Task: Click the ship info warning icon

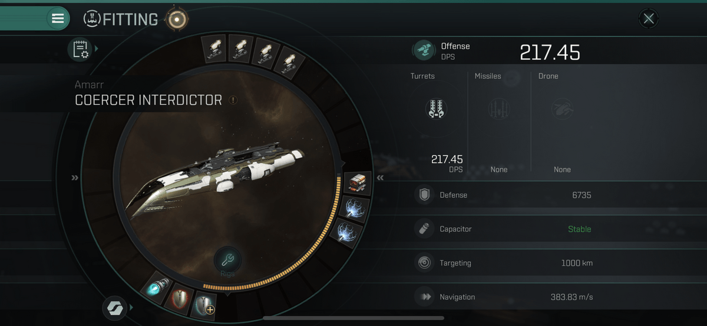Action: 233,100
